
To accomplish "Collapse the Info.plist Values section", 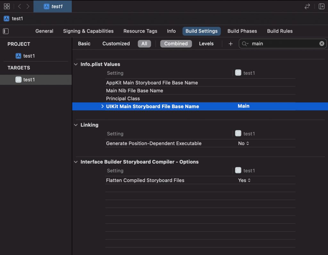I will 76,64.
